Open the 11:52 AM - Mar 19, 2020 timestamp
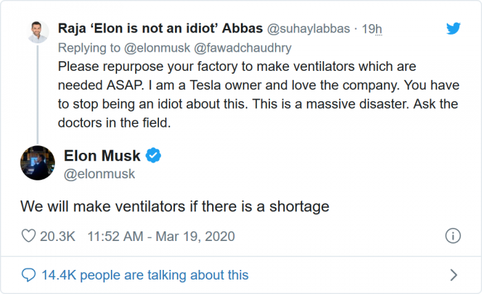The image size is (482, 294). pyautogui.click(x=161, y=236)
